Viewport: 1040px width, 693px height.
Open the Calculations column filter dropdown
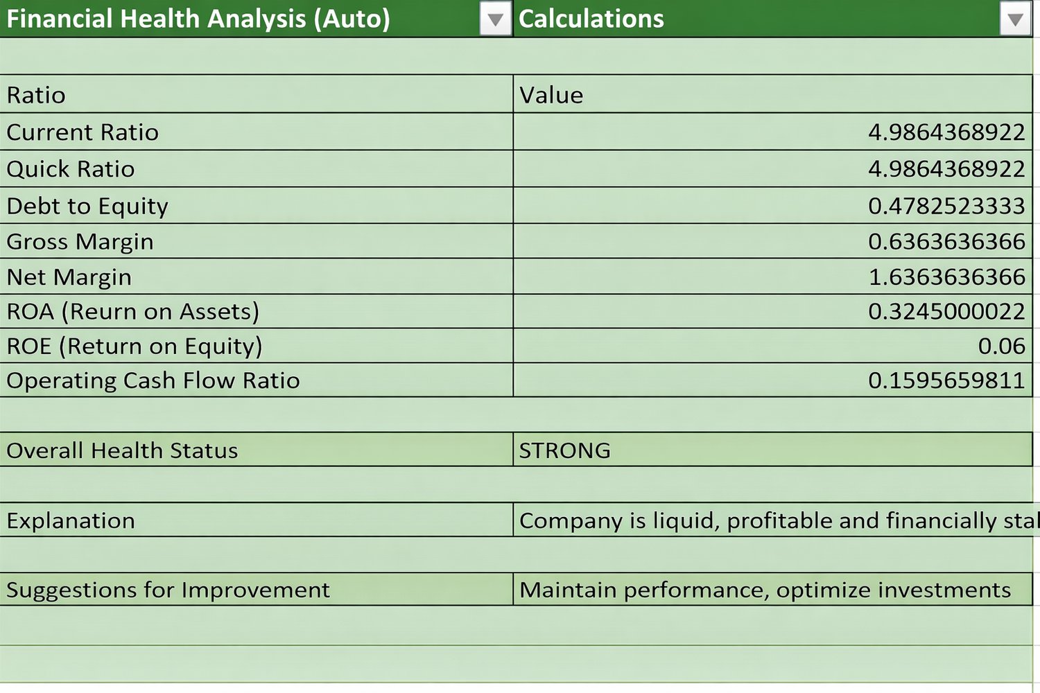pyautogui.click(x=1015, y=20)
